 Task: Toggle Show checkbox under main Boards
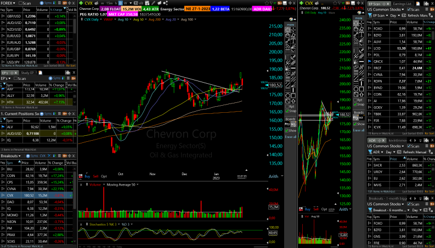287,130
